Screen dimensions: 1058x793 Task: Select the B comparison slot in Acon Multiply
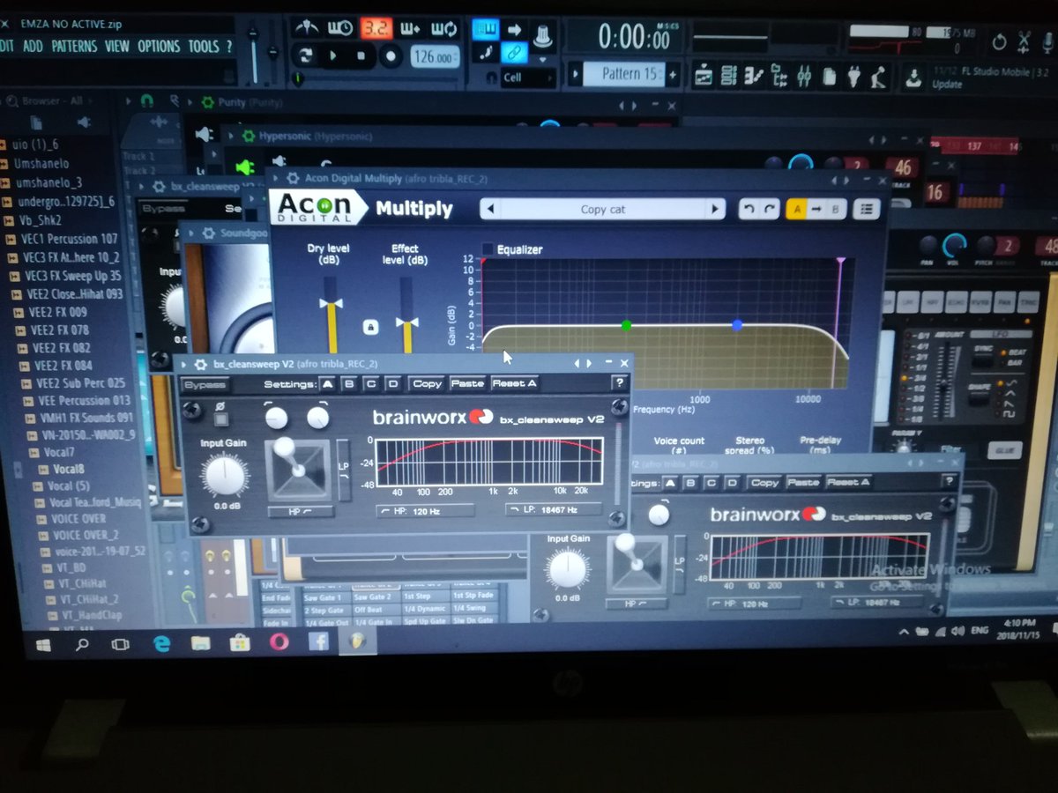[x=835, y=210]
